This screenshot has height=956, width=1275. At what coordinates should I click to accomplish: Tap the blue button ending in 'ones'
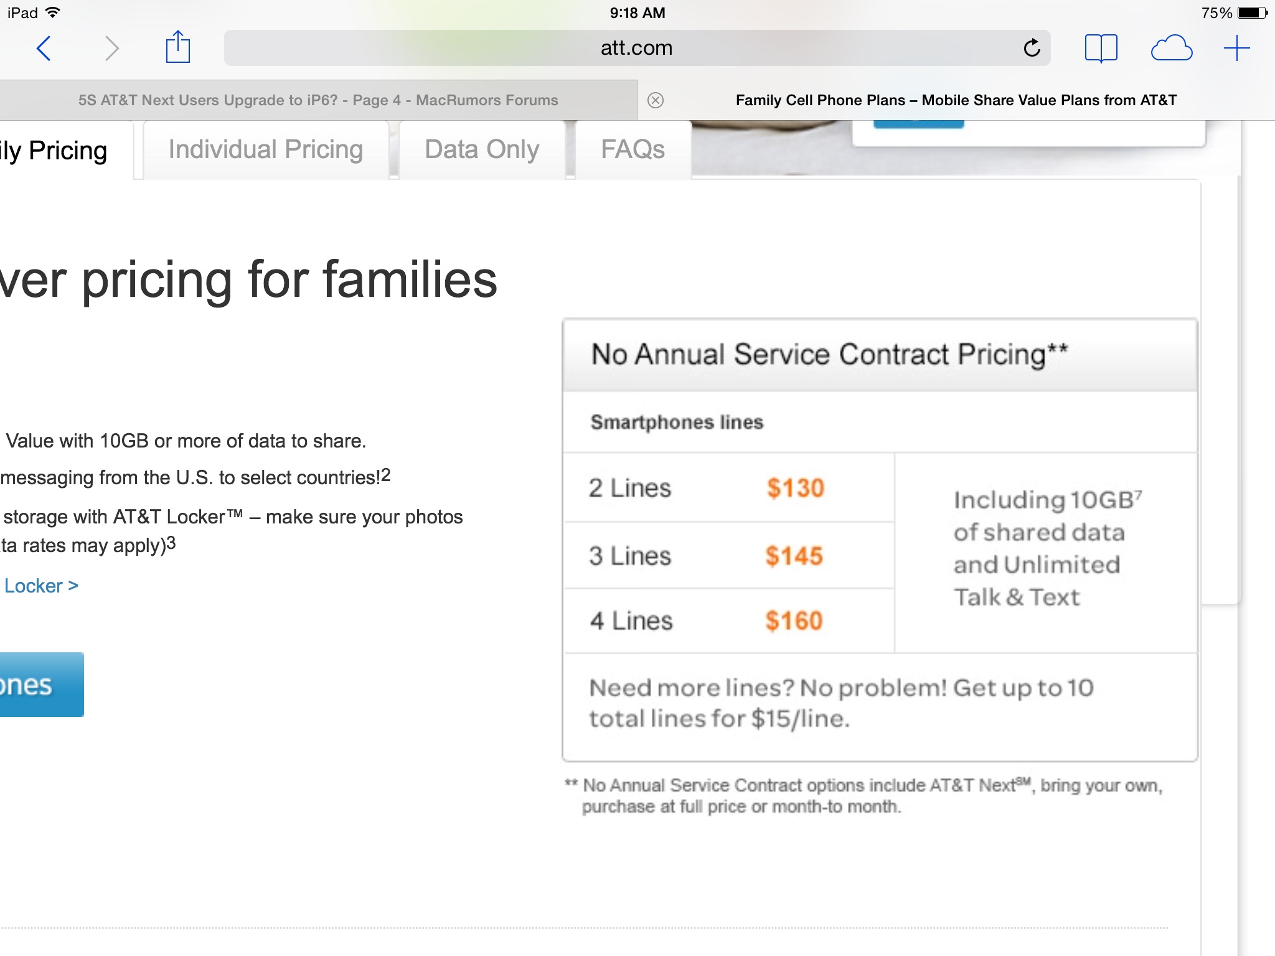pyautogui.click(x=41, y=685)
